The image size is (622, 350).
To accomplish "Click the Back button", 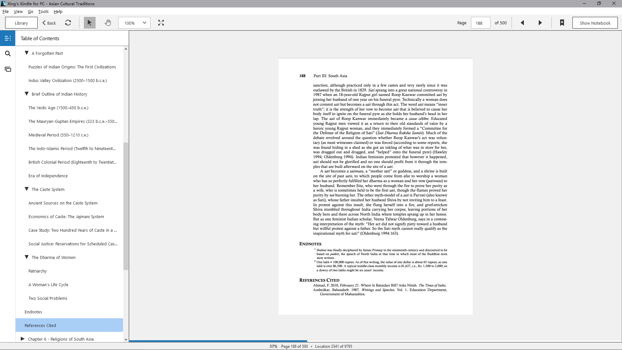I will pos(49,23).
